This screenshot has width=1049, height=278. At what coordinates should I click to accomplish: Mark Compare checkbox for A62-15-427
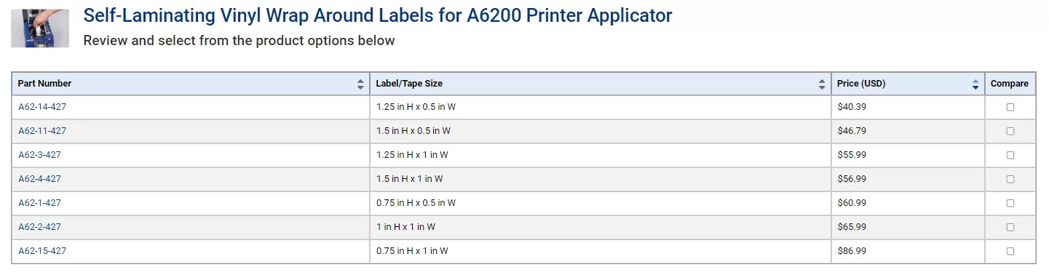click(x=1010, y=251)
